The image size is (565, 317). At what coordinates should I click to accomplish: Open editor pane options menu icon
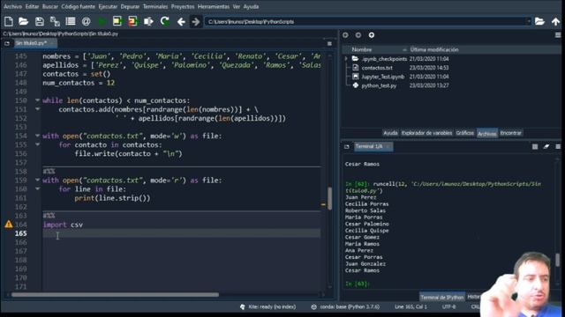click(329, 43)
